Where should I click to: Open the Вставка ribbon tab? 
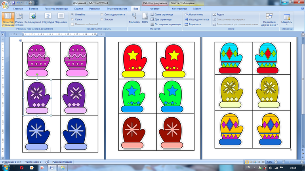(x=34, y=8)
